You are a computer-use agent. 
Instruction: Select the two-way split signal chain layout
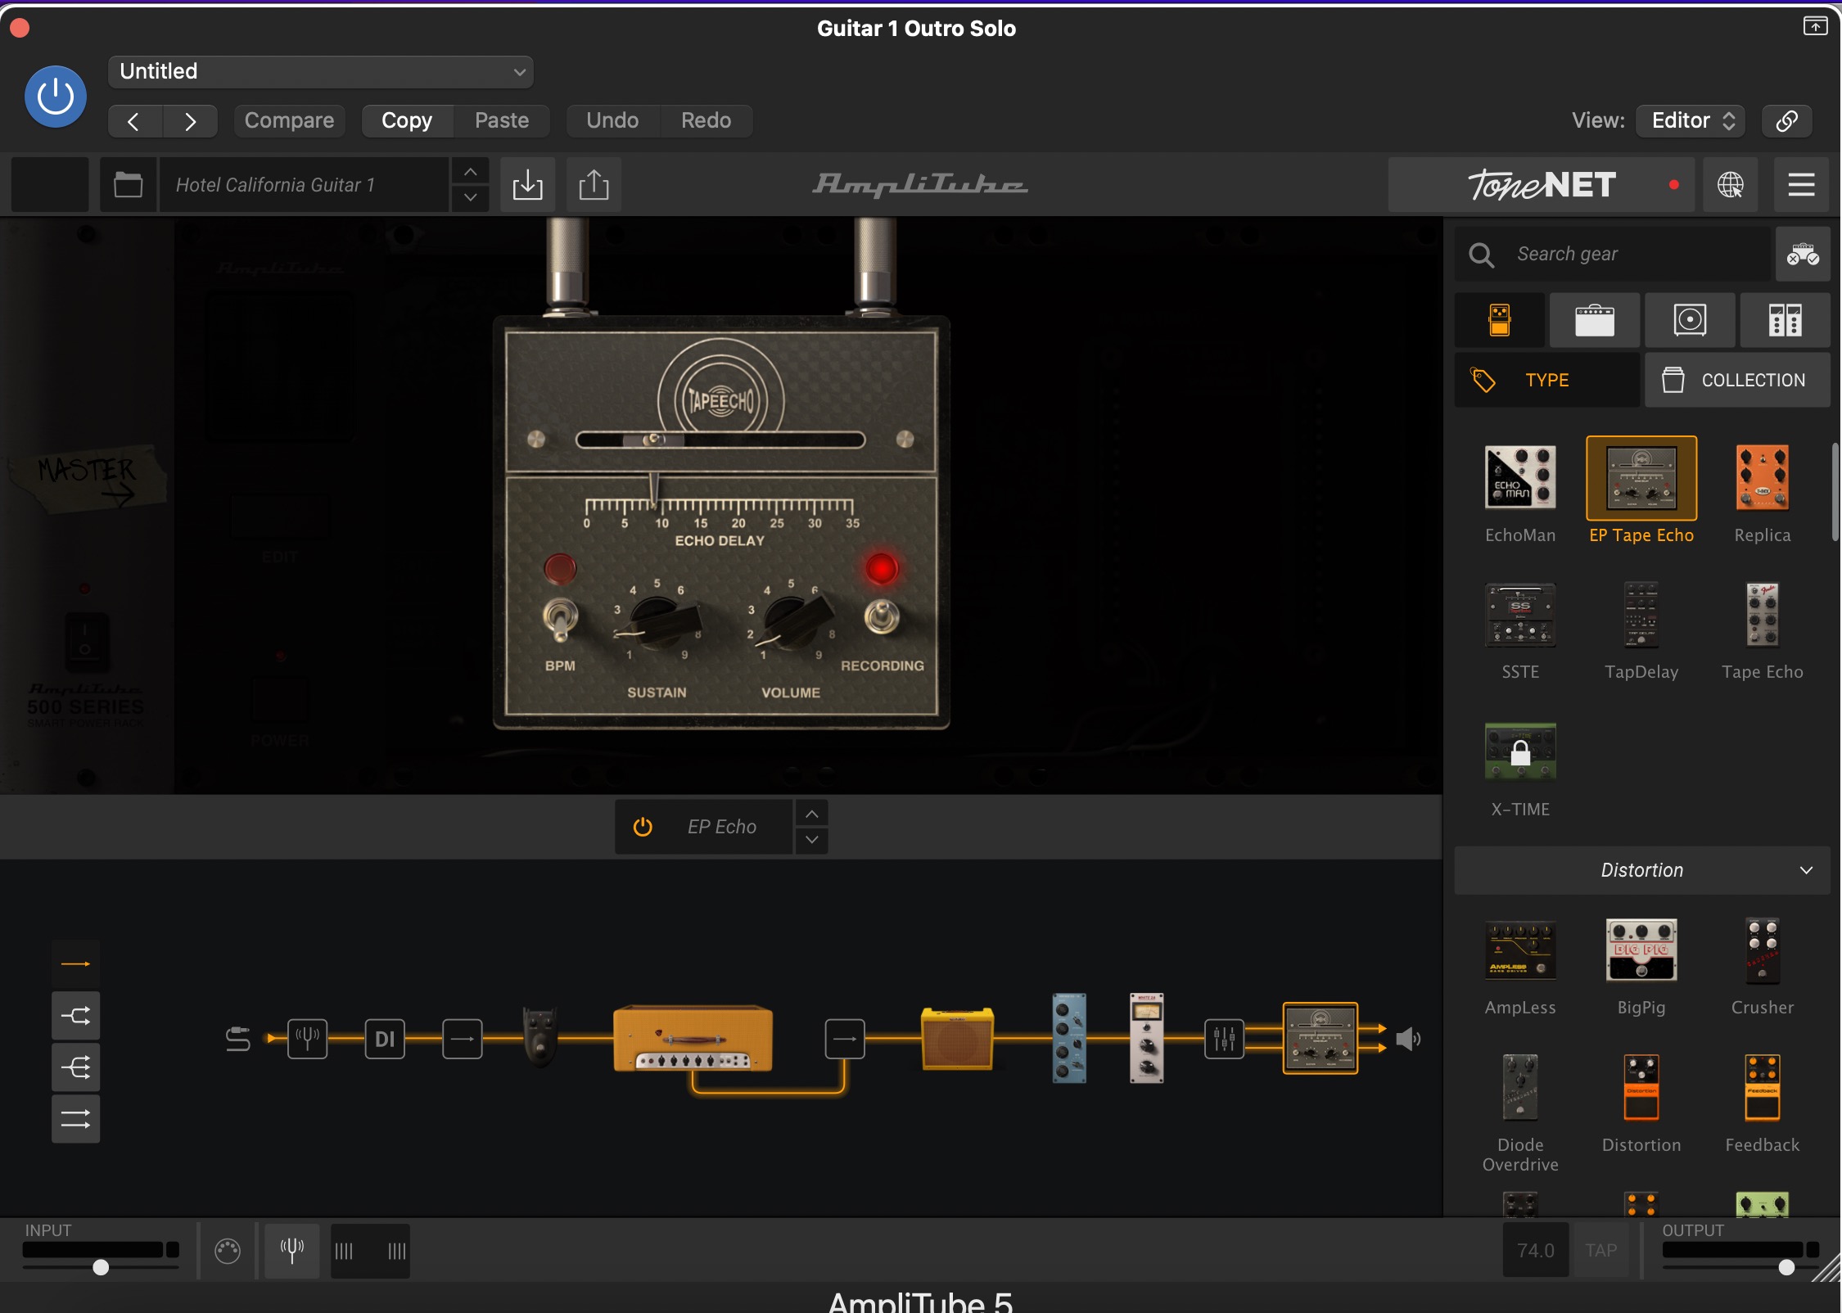pos(75,1016)
